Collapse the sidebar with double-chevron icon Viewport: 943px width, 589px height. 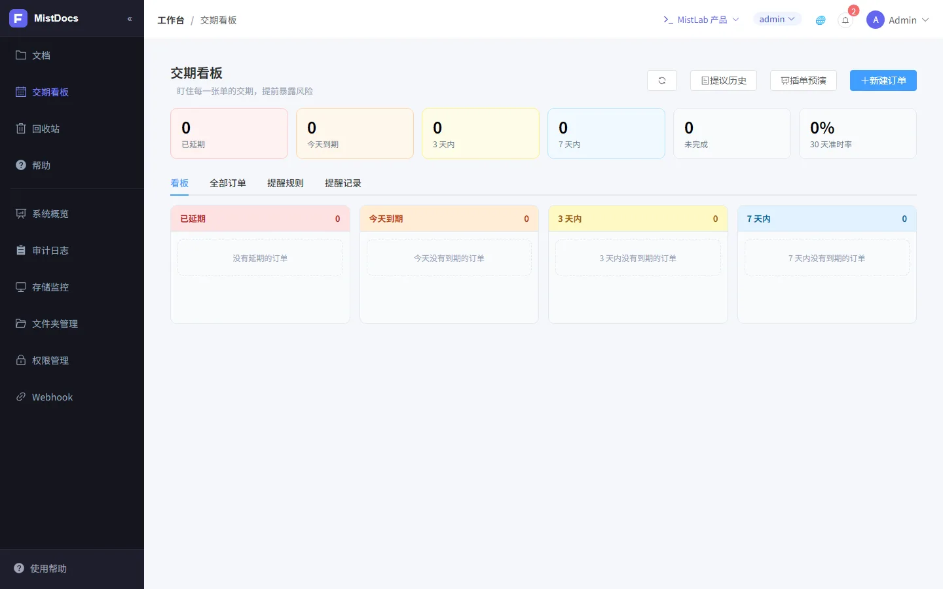pyautogui.click(x=130, y=19)
